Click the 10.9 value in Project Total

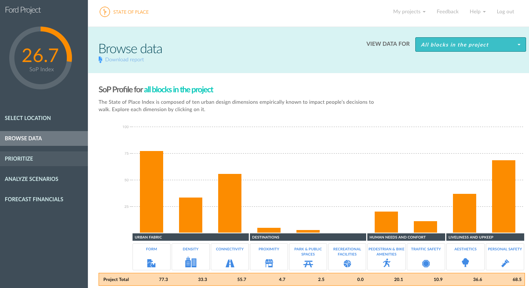437,280
